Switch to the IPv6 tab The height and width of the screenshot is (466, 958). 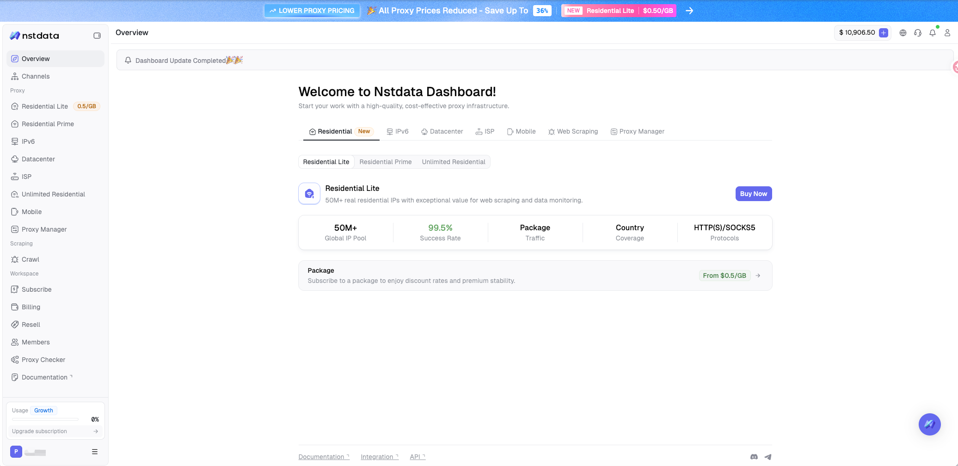click(398, 132)
